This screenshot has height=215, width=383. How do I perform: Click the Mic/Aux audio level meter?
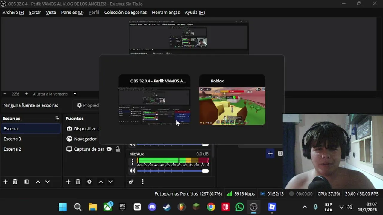click(x=173, y=160)
